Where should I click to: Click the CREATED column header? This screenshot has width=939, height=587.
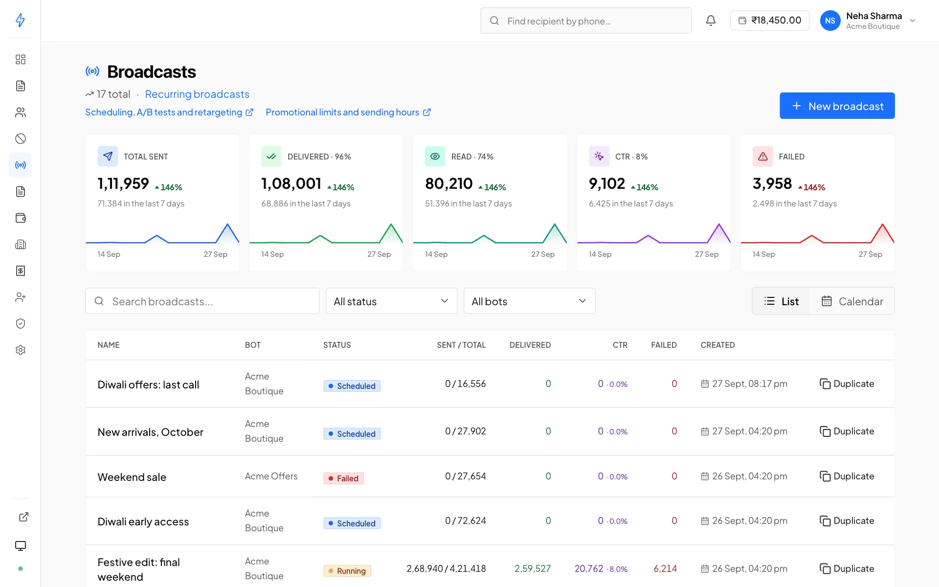[717, 345]
